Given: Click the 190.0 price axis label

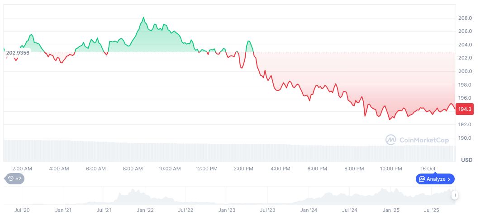Looking at the screenshot, I should click(465, 138).
